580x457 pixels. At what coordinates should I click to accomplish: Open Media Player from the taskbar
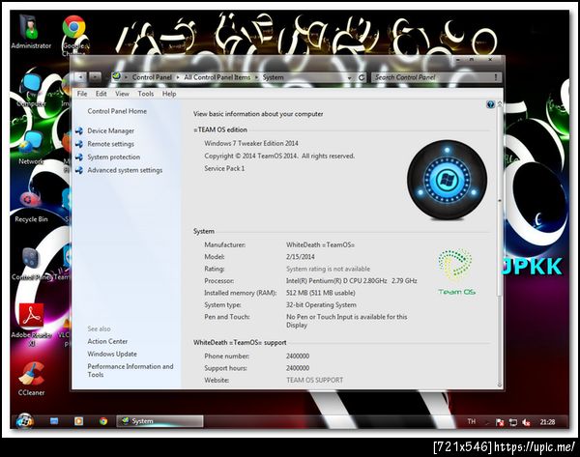point(79,420)
